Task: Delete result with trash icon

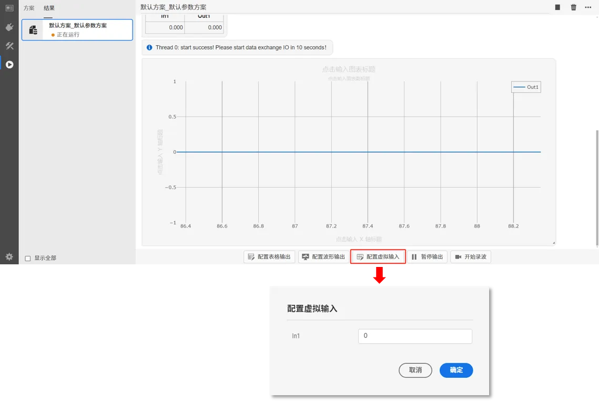Action: 573,7
